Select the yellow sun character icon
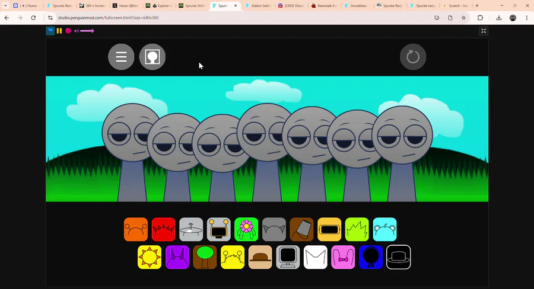 (150, 257)
